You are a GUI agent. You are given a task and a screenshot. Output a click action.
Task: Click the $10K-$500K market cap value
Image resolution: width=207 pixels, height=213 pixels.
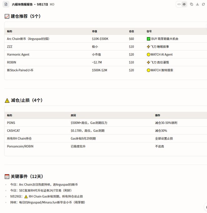click(100, 39)
